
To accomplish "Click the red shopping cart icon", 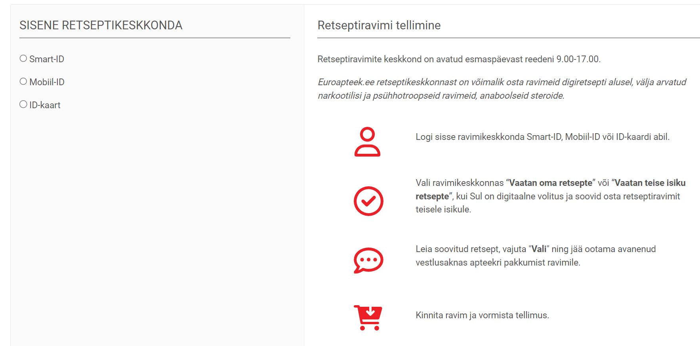I will pos(368,318).
